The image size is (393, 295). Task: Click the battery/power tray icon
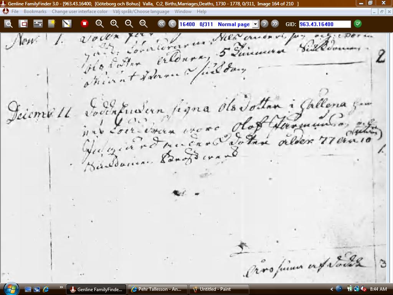coord(350,289)
